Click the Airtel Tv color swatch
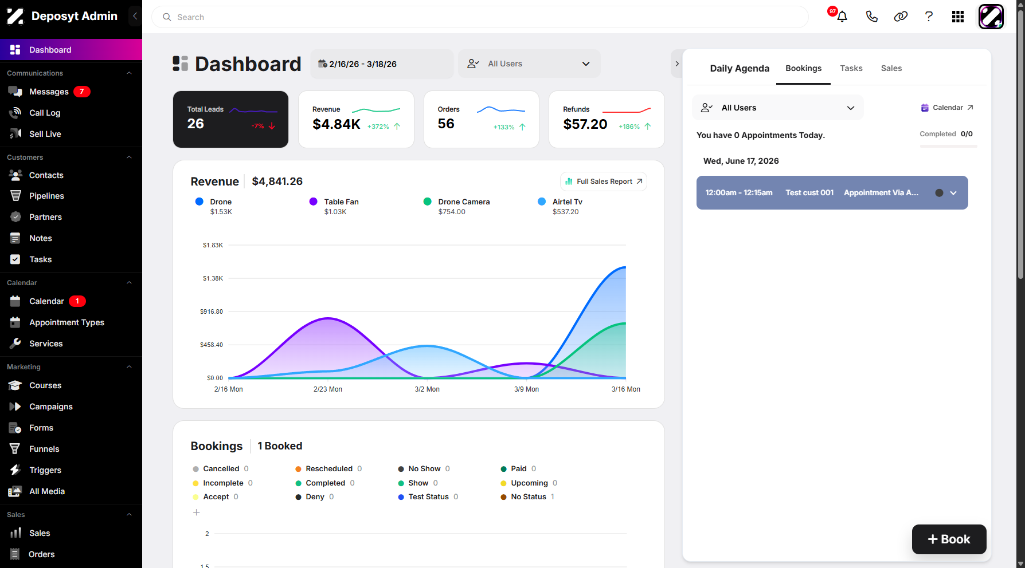Image resolution: width=1025 pixels, height=568 pixels. [x=542, y=202]
